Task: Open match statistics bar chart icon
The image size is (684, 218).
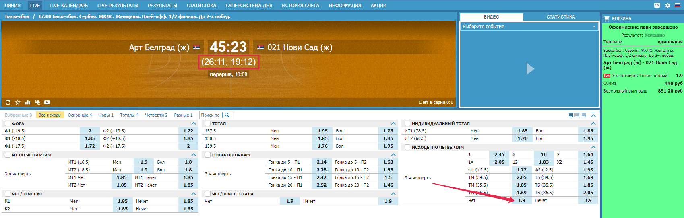Action: (x=28, y=102)
